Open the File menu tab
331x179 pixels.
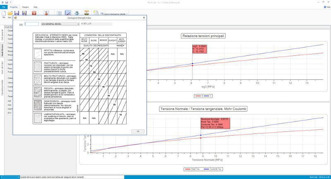coord(4,7)
